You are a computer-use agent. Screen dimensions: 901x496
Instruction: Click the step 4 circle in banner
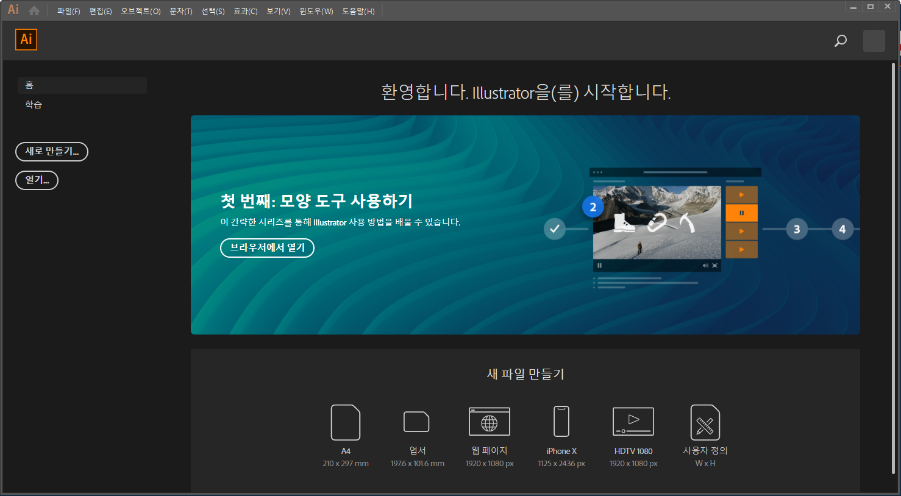(842, 229)
